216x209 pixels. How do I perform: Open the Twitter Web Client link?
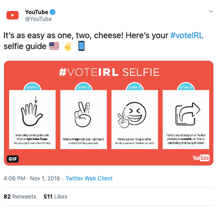[89, 178]
